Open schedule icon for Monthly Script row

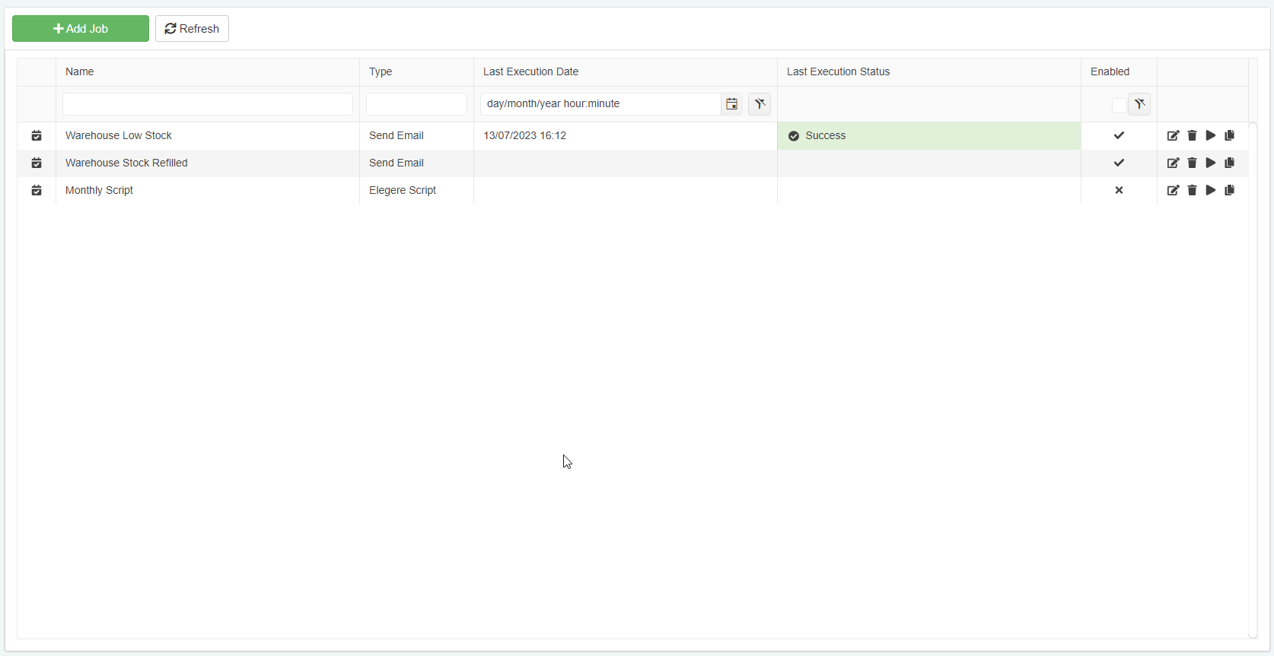(37, 191)
